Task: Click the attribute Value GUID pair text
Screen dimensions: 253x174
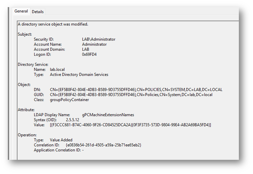Action: pyautogui.click(x=130, y=125)
